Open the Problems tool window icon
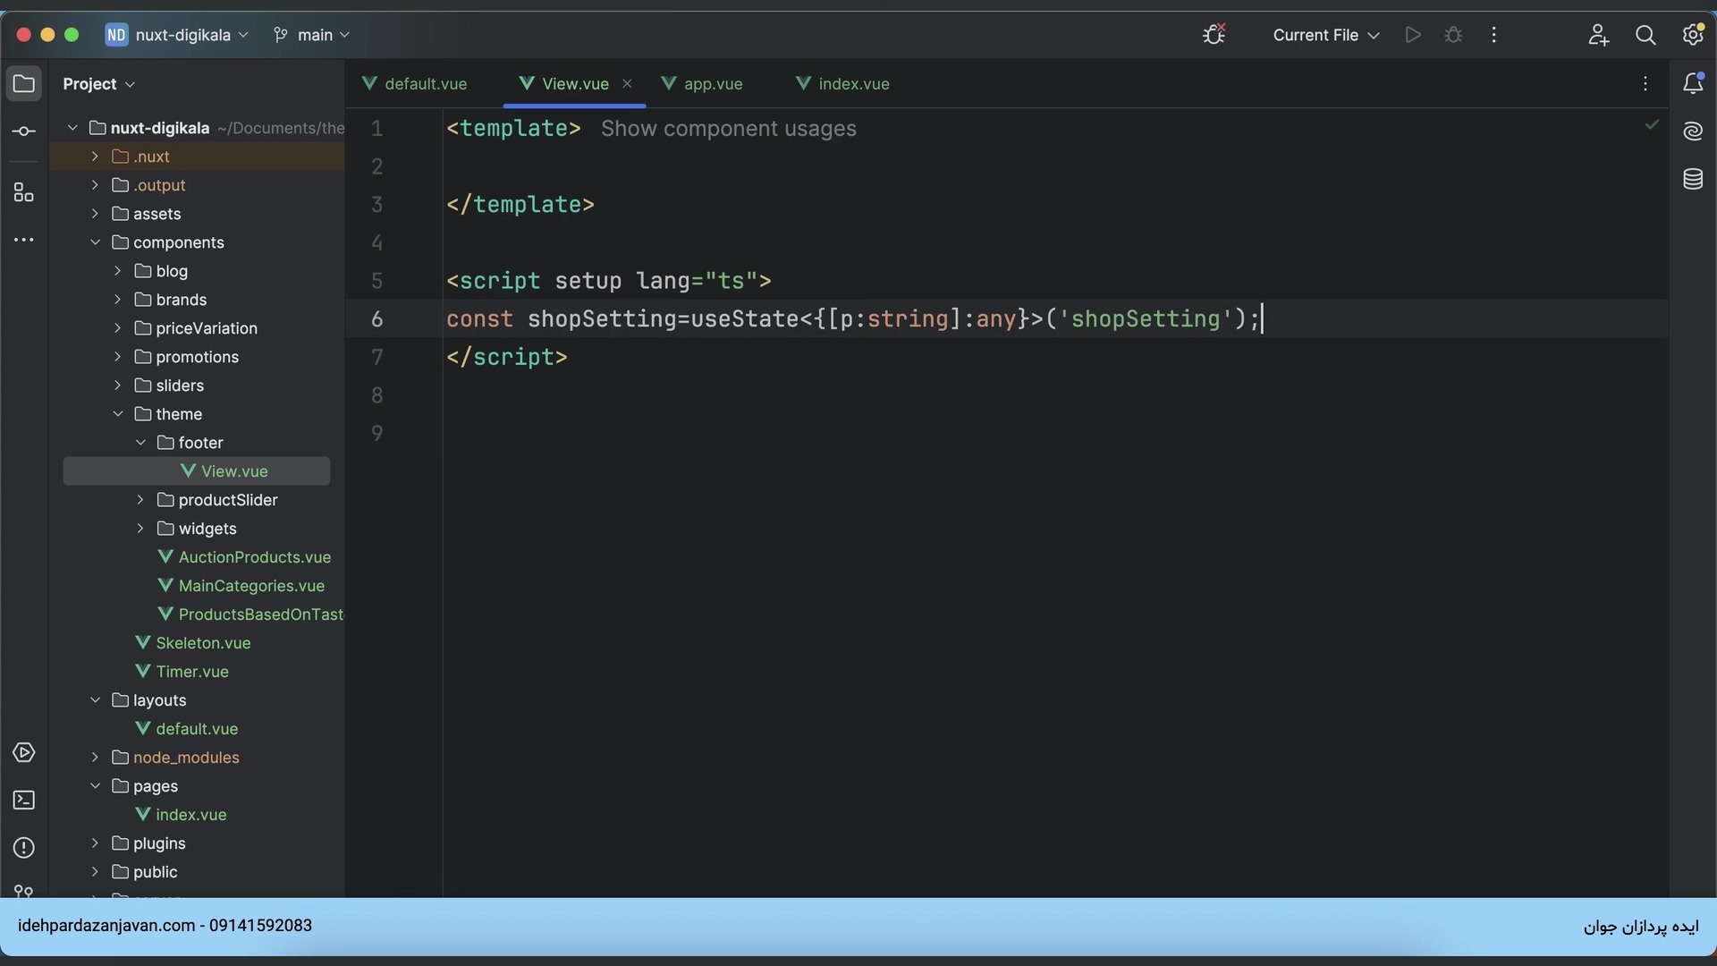This screenshot has height=966, width=1717. pyautogui.click(x=24, y=848)
